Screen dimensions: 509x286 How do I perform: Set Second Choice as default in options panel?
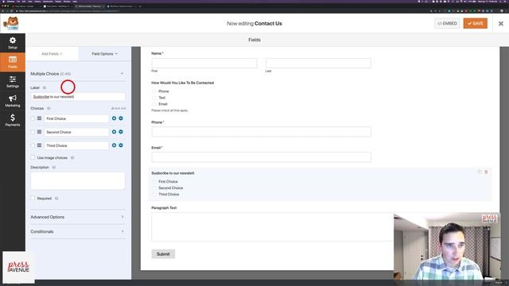pos(33,132)
